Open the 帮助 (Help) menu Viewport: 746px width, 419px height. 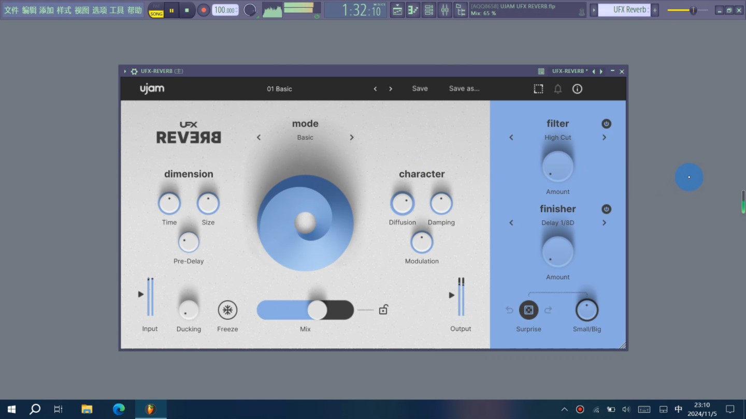point(135,10)
